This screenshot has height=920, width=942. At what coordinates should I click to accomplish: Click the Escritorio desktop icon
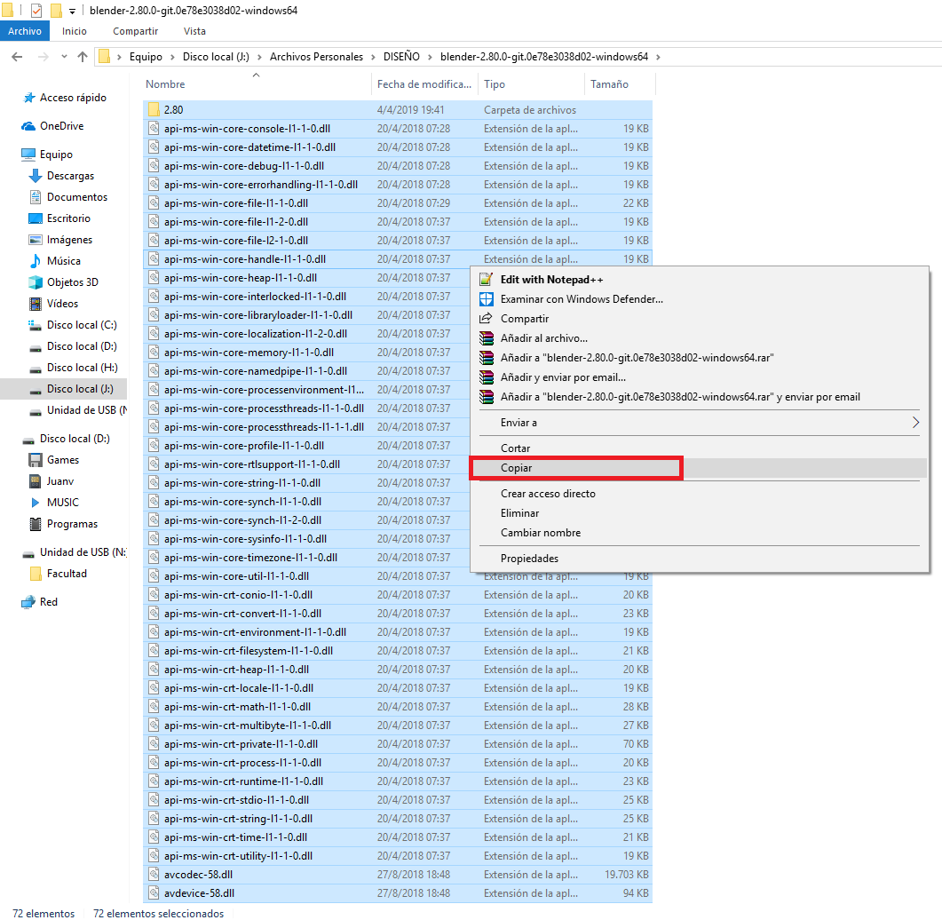36,218
